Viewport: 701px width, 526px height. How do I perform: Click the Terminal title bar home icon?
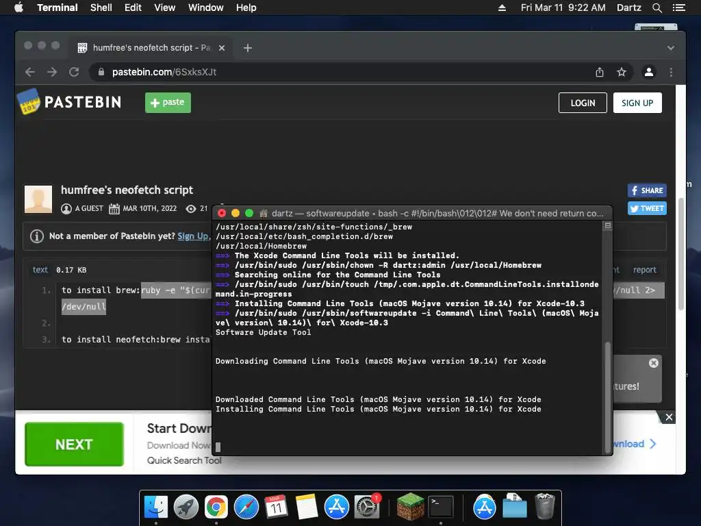coord(264,214)
